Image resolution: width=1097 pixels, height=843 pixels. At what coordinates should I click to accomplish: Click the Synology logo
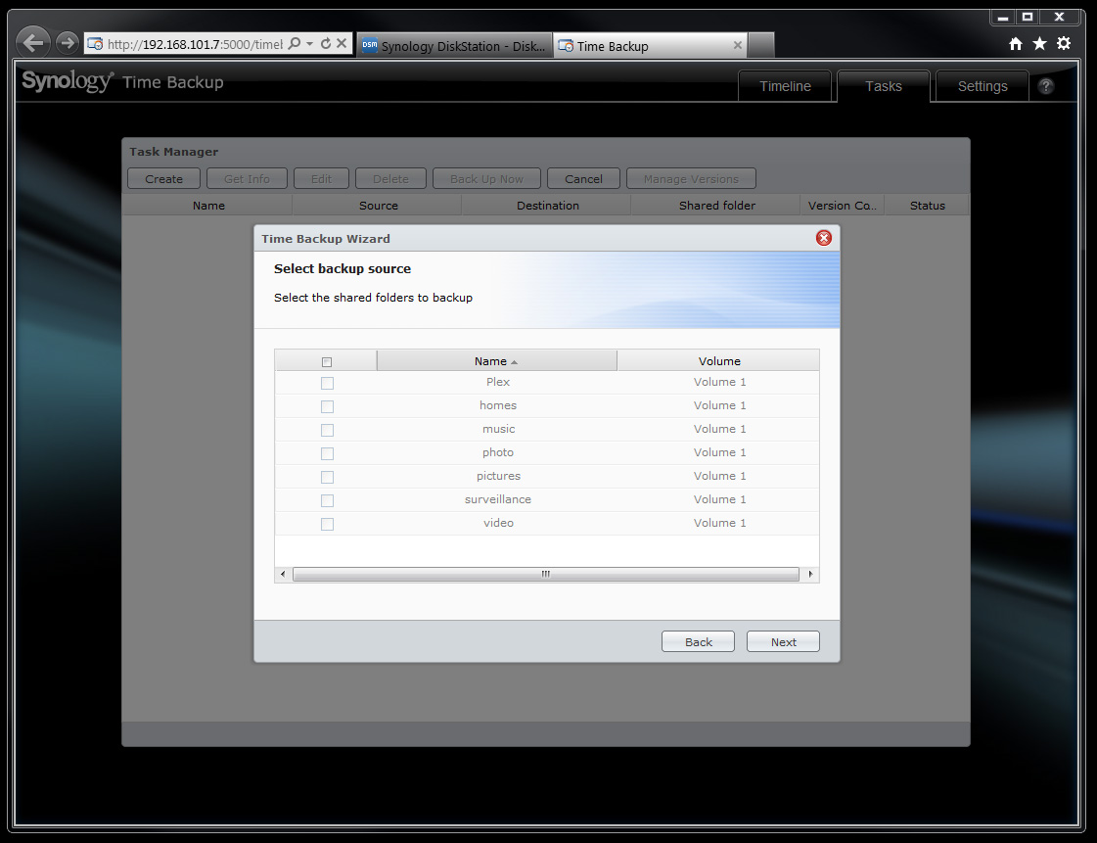click(x=68, y=81)
